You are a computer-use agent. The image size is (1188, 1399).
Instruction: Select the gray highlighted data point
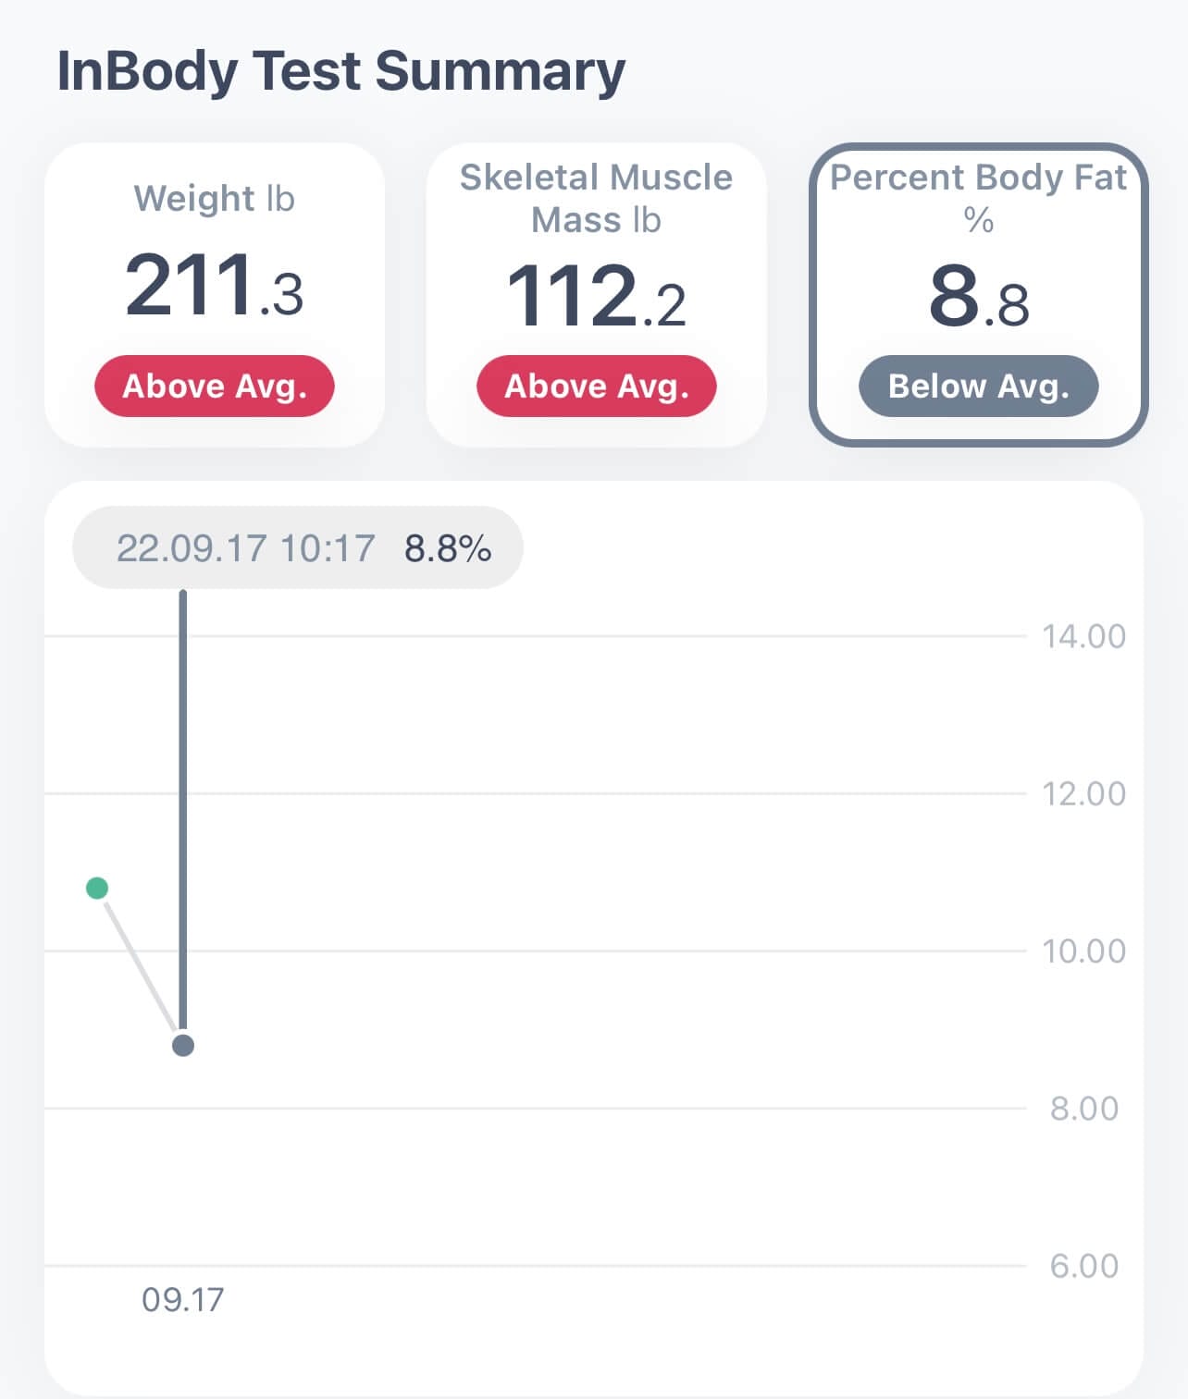point(183,1046)
